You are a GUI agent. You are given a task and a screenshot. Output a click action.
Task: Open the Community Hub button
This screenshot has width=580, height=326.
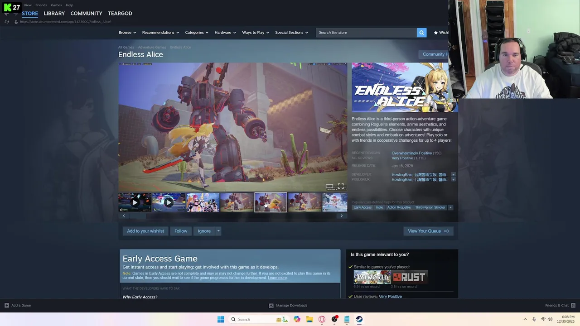pos(434,54)
